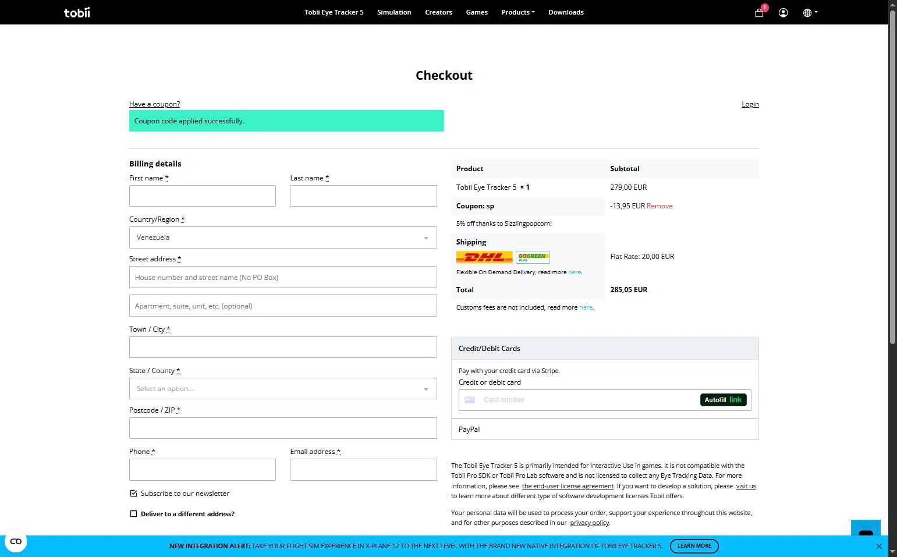Go to Creators page
The image size is (897, 557).
coord(438,12)
